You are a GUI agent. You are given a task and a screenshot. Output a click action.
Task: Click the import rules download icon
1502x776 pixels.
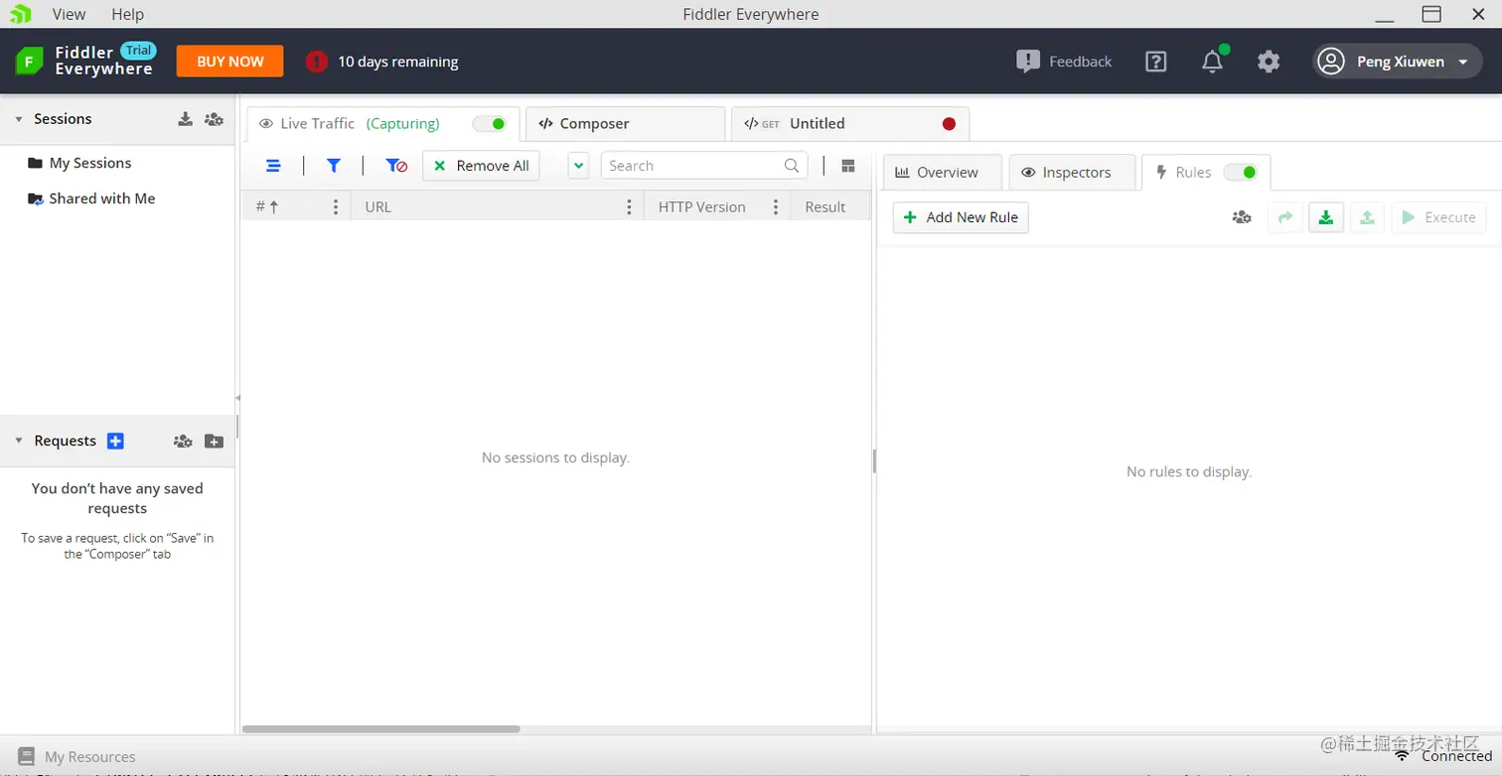pyautogui.click(x=1326, y=217)
